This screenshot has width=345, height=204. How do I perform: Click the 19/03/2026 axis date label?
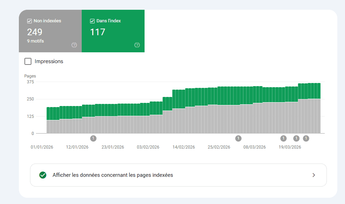(290, 147)
